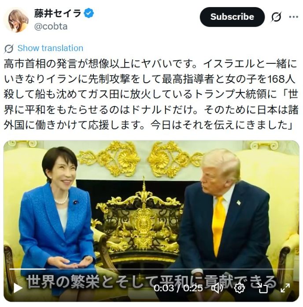Open video settings gear menu
This screenshot has height=307, width=303.
pos(240,288)
